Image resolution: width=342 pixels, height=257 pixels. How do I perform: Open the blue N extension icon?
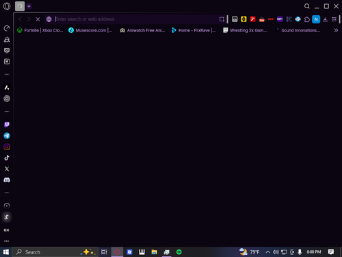(x=316, y=19)
